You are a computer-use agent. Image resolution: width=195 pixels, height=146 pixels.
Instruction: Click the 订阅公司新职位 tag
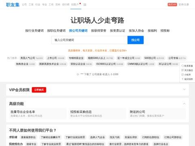(x=173, y=137)
